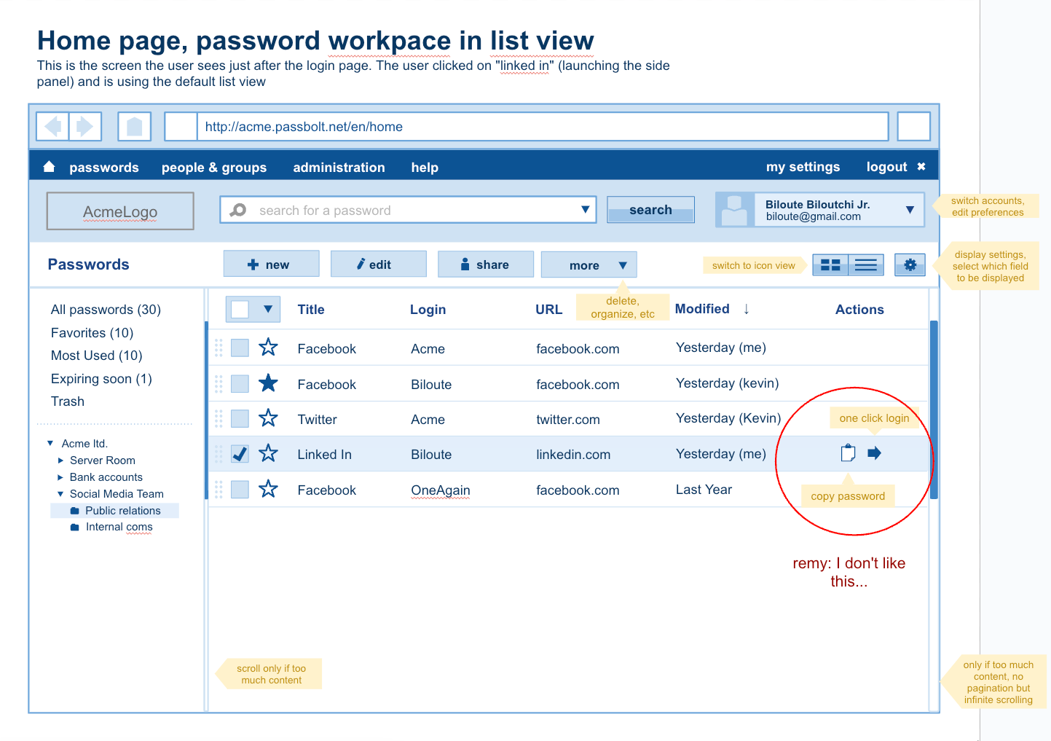This screenshot has height=741, width=1051.
Task: Open the 'people & groups' menu
Action: coord(214,167)
